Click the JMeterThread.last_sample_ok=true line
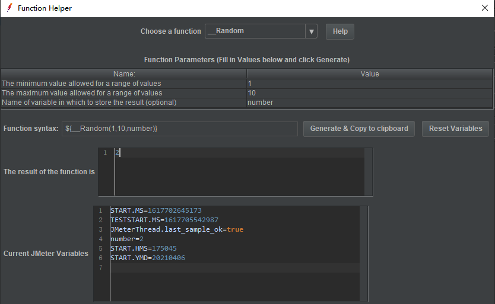 (x=177, y=229)
